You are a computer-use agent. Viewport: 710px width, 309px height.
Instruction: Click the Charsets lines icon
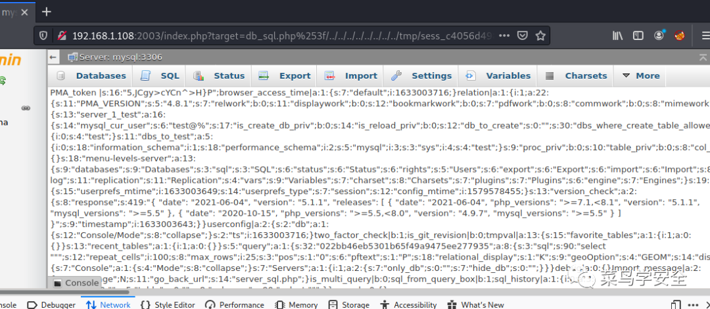[x=549, y=76]
